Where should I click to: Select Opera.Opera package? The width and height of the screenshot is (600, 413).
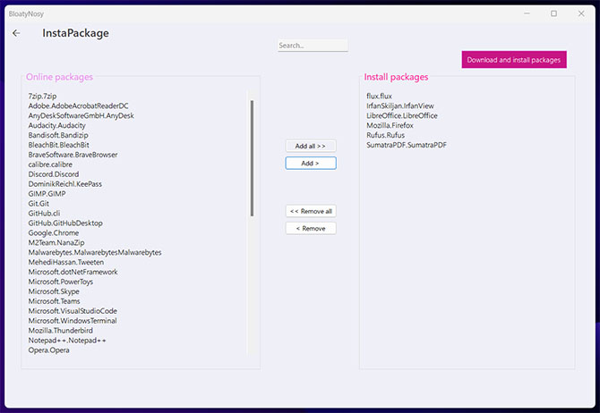point(49,350)
